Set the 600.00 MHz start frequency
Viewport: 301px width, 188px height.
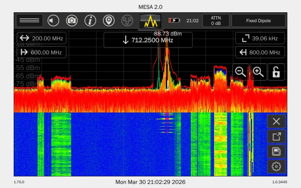click(41, 52)
